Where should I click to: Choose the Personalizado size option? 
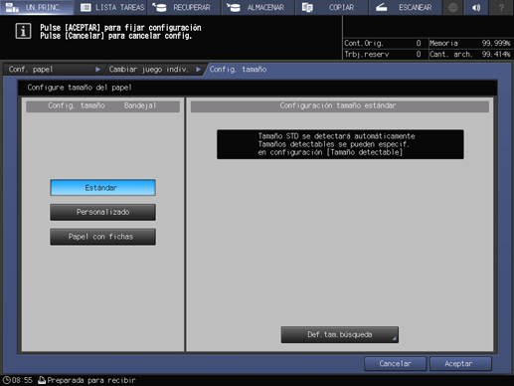[102, 212]
